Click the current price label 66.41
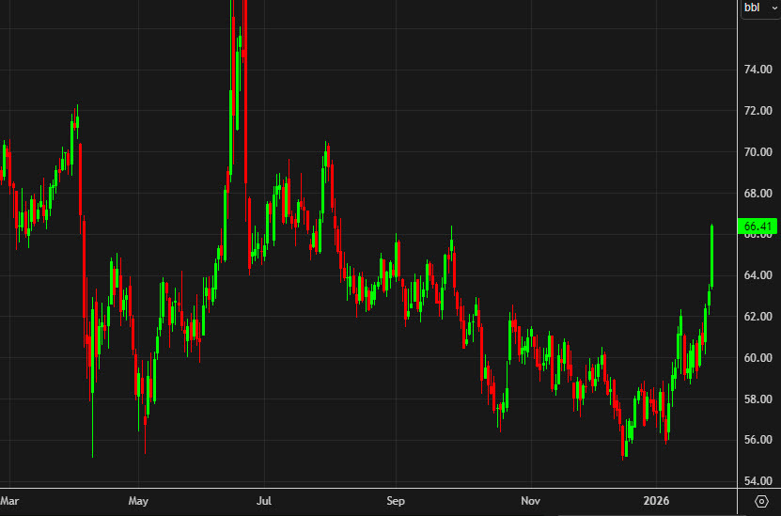The height and width of the screenshot is (516, 781). (x=758, y=227)
